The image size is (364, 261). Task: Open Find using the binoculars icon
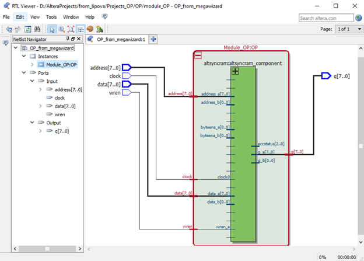(36, 29)
